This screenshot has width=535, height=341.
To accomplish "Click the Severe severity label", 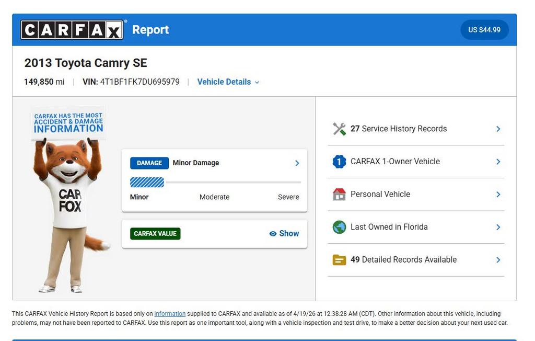I will coord(288,197).
